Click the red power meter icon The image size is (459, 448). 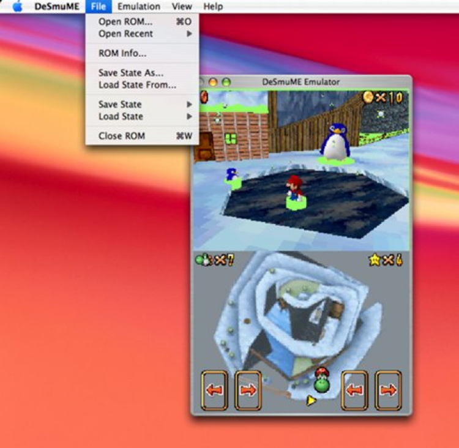tap(204, 97)
